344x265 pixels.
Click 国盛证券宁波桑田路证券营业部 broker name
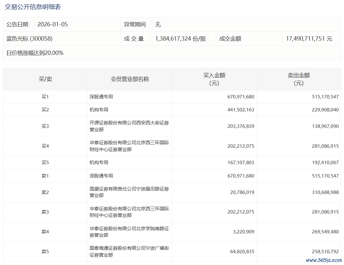tap(129, 192)
